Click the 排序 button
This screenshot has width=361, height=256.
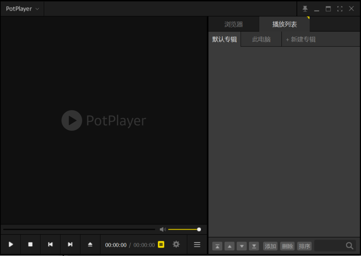coord(305,246)
